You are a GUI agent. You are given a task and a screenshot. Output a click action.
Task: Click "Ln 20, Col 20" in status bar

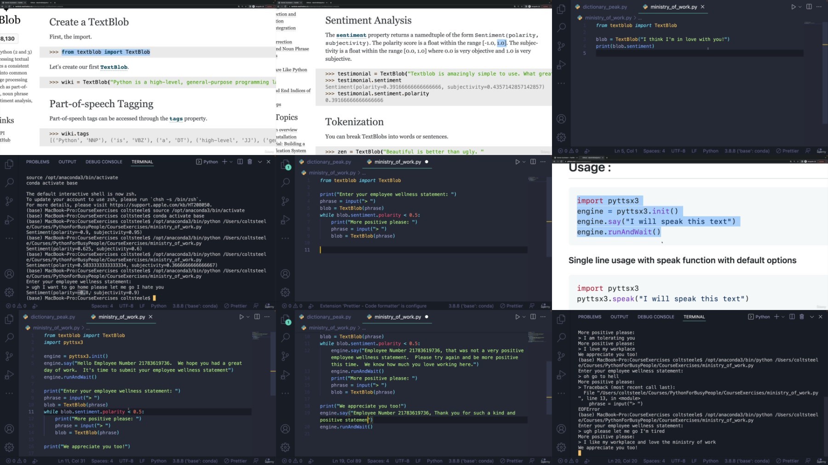coord(622,461)
